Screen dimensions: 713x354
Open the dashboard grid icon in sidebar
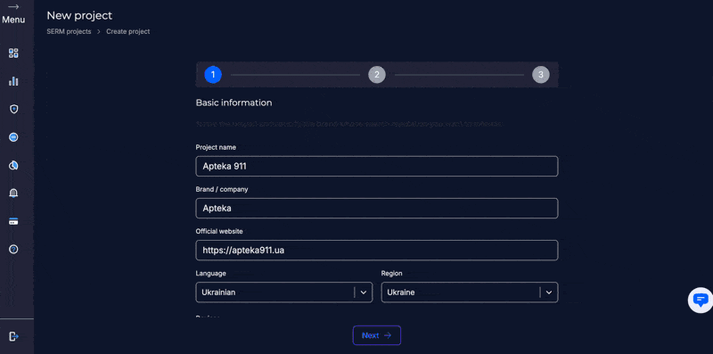click(x=13, y=54)
